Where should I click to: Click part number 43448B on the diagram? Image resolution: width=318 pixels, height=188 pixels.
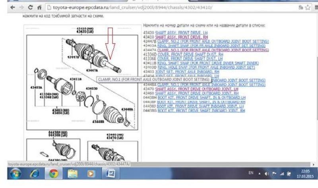(x=98, y=122)
